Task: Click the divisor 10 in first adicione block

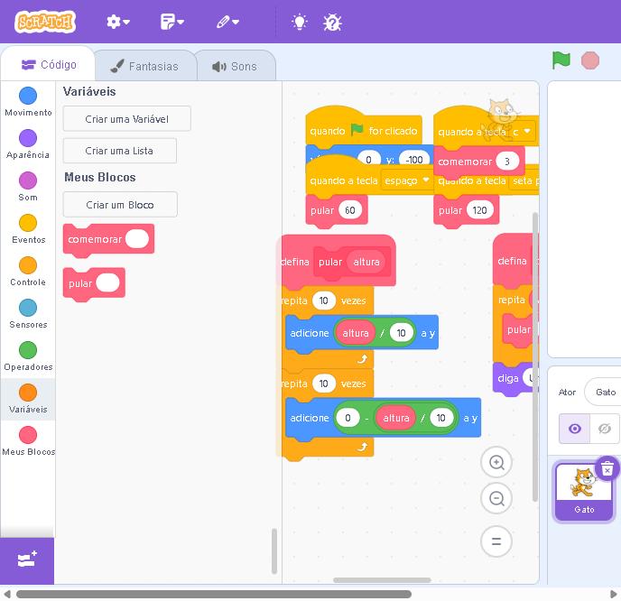Action: [401, 333]
